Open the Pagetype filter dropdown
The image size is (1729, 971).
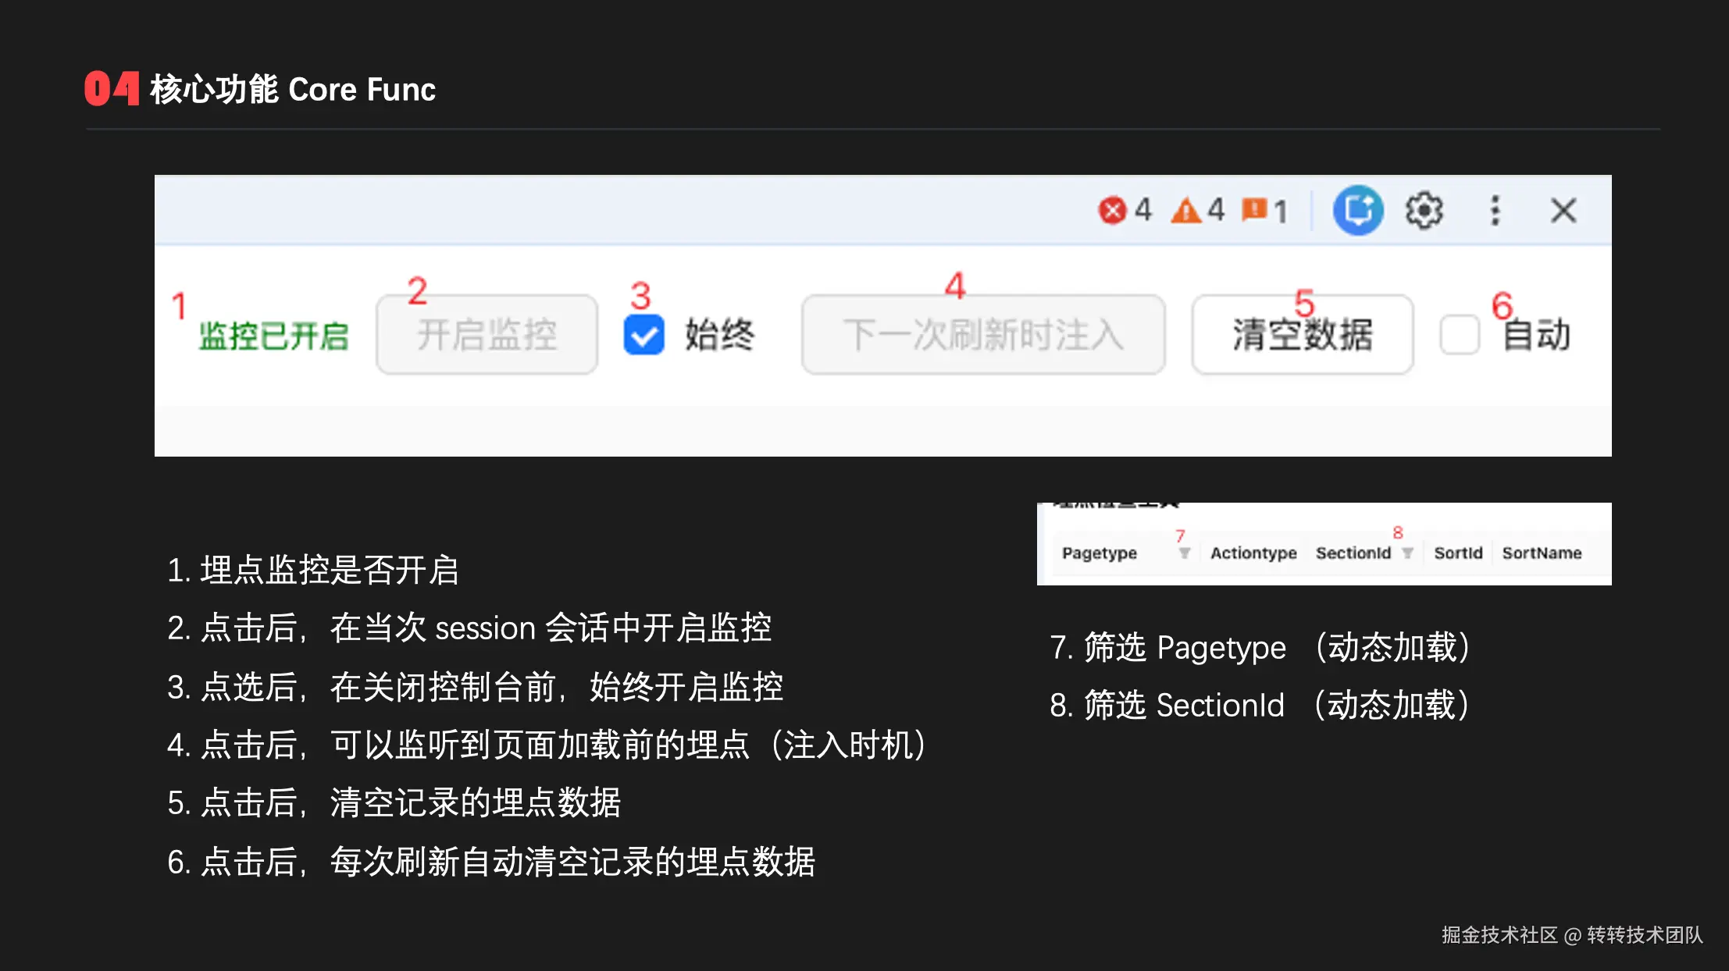tap(1185, 553)
